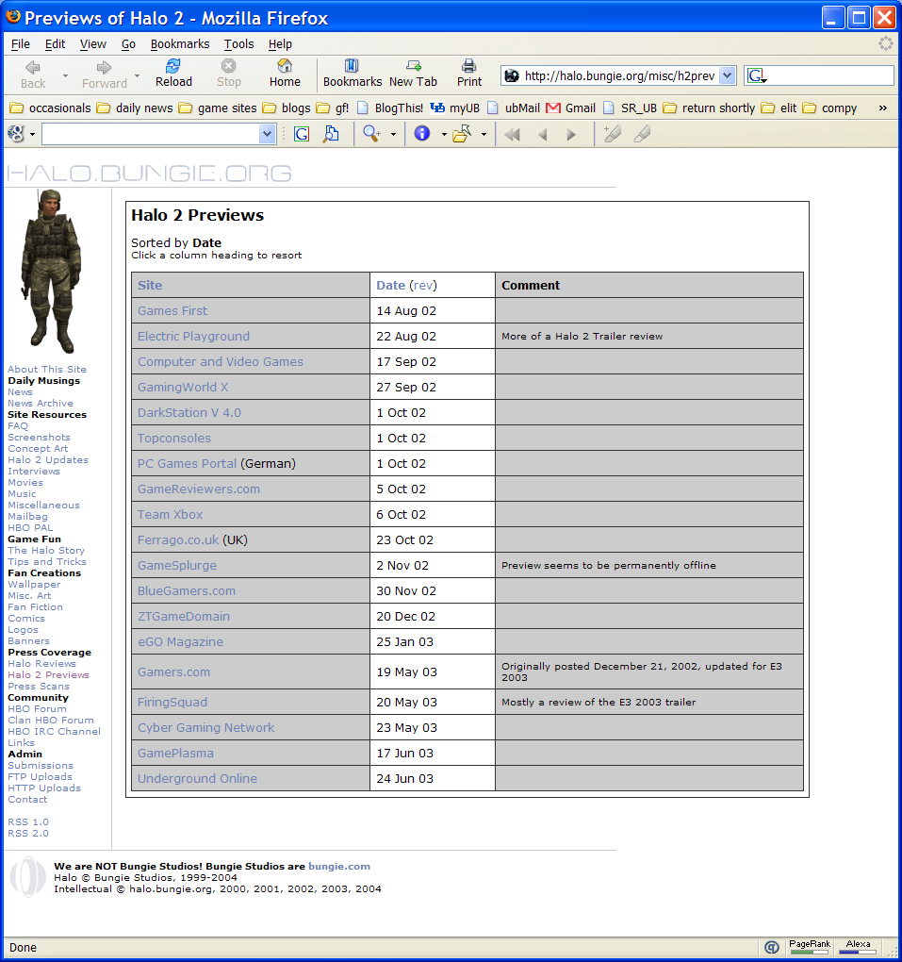Sort table by the Site column heading
The image size is (902, 962).
(x=150, y=285)
